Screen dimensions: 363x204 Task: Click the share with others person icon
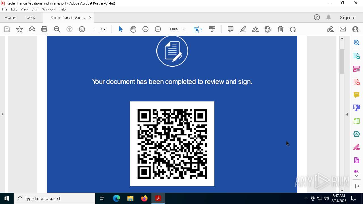pos(355,29)
